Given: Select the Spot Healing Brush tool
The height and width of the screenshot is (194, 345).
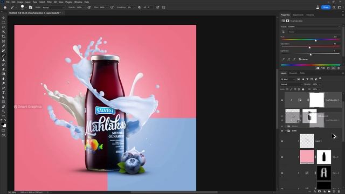Looking at the screenshot, I should 3,51.
